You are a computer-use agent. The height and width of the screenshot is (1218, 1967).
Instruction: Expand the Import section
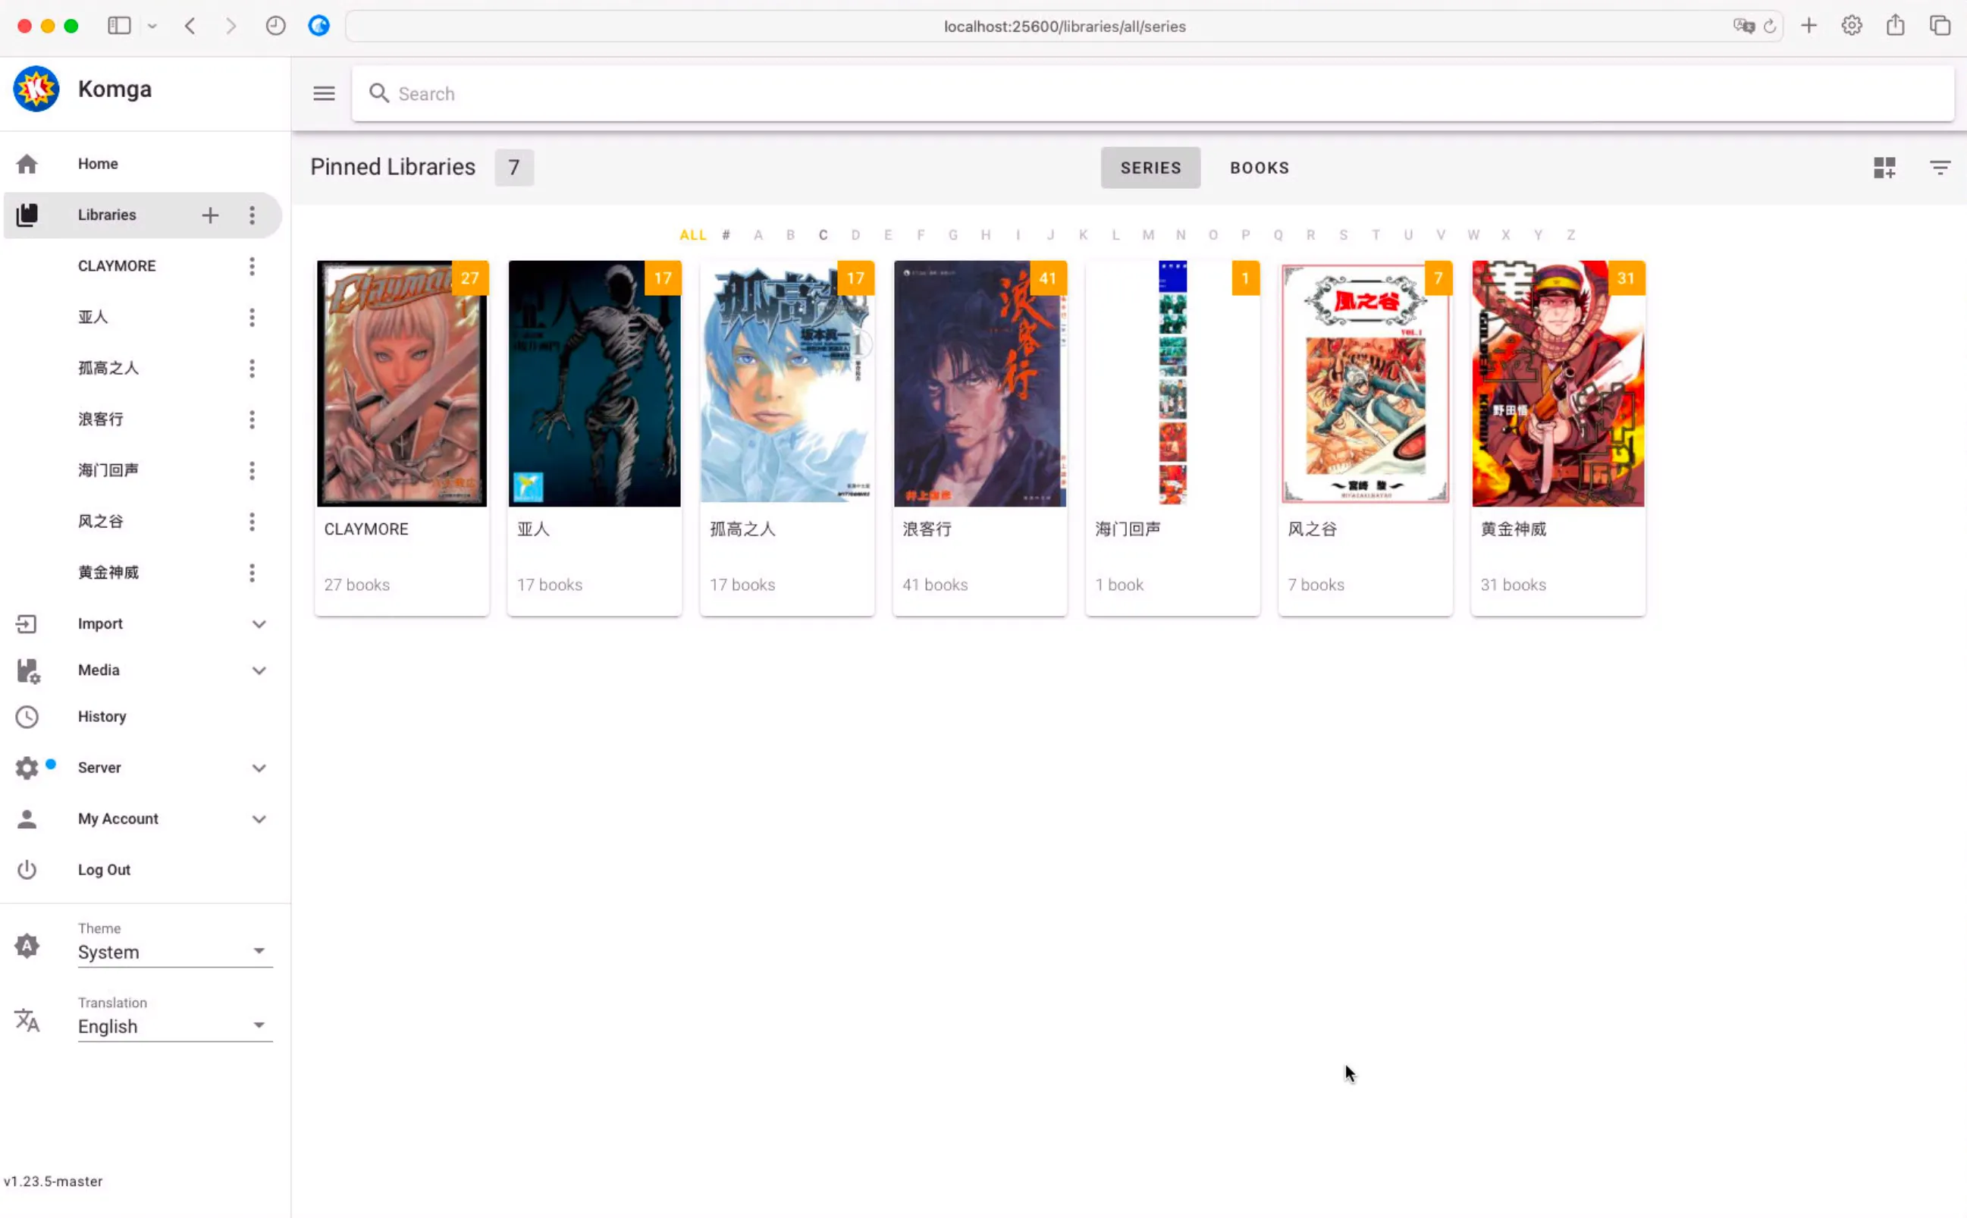[x=259, y=623]
